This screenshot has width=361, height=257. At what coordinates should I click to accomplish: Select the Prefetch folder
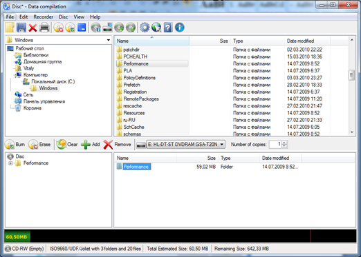tap(131, 85)
